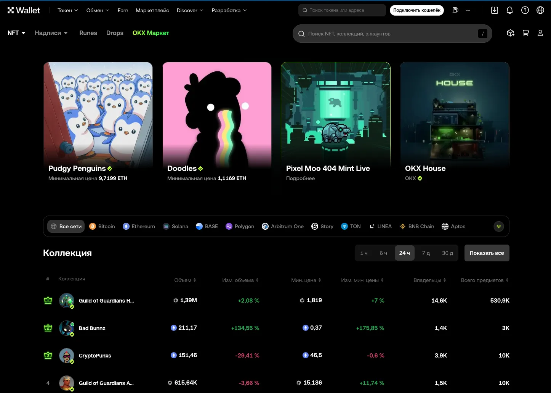Expand the Discover menu
551x393 pixels.
pos(190,10)
